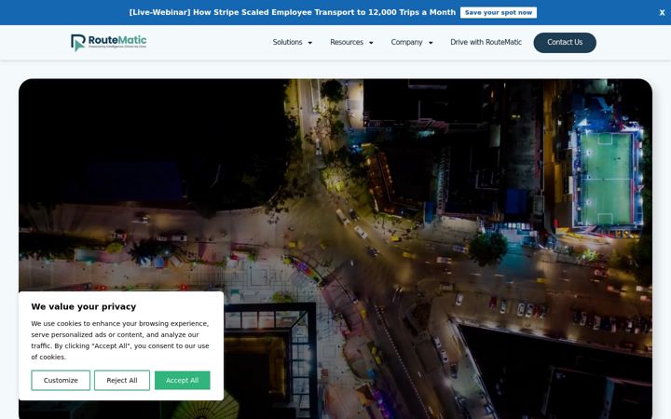
Task: Click the Live-Webinar Stripe announcement text
Action: tap(293, 12)
